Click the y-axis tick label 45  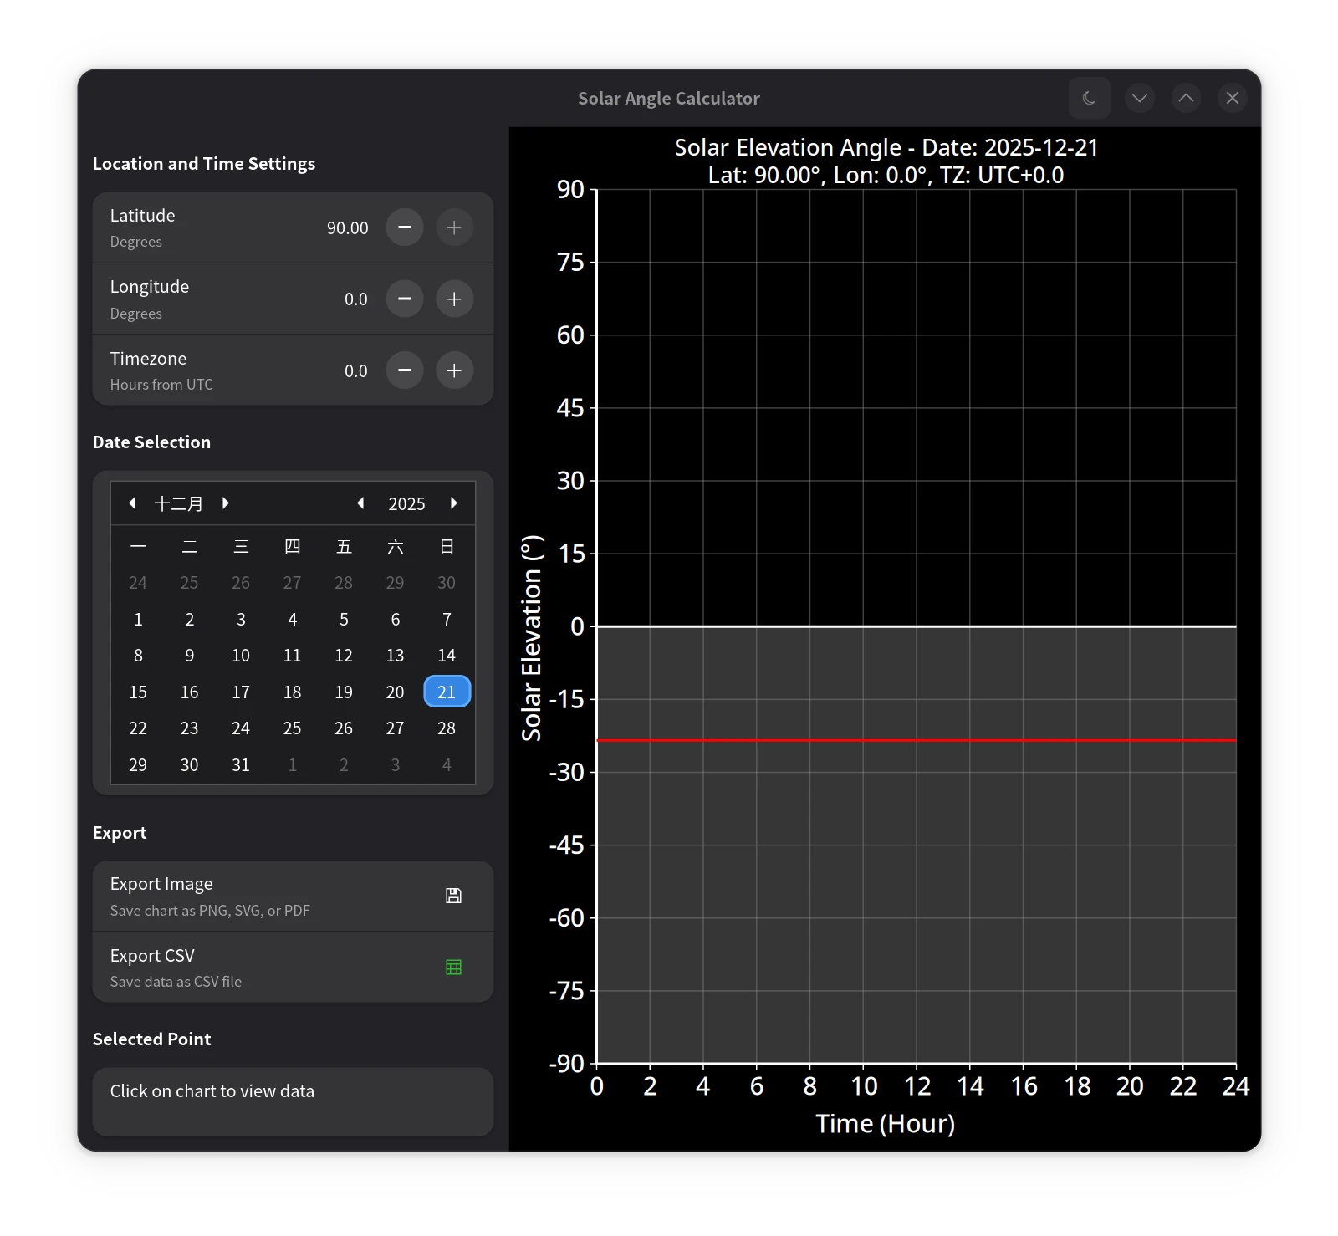[x=570, y=408]
